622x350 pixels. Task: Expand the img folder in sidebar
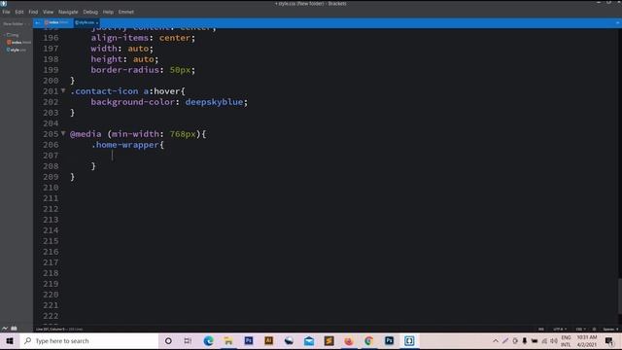(13, 35)
